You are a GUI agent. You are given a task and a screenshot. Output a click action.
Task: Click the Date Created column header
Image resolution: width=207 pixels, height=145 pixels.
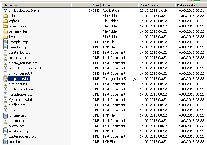pyautogui.click(x=191, y=5)
